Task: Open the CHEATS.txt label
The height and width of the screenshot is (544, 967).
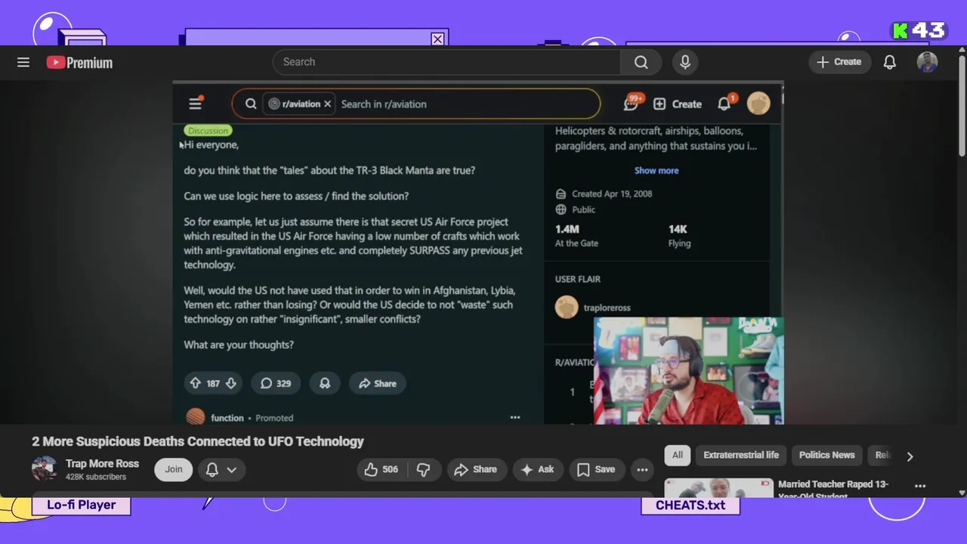Action: pos(690,505)
